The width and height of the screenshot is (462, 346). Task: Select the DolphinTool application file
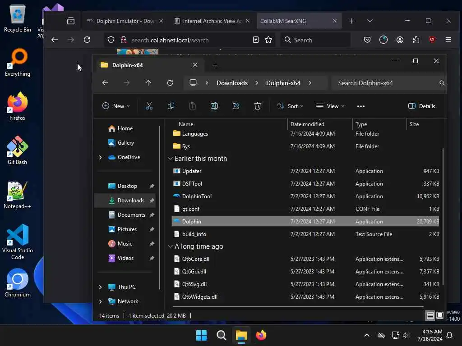[x=305, y=196]
